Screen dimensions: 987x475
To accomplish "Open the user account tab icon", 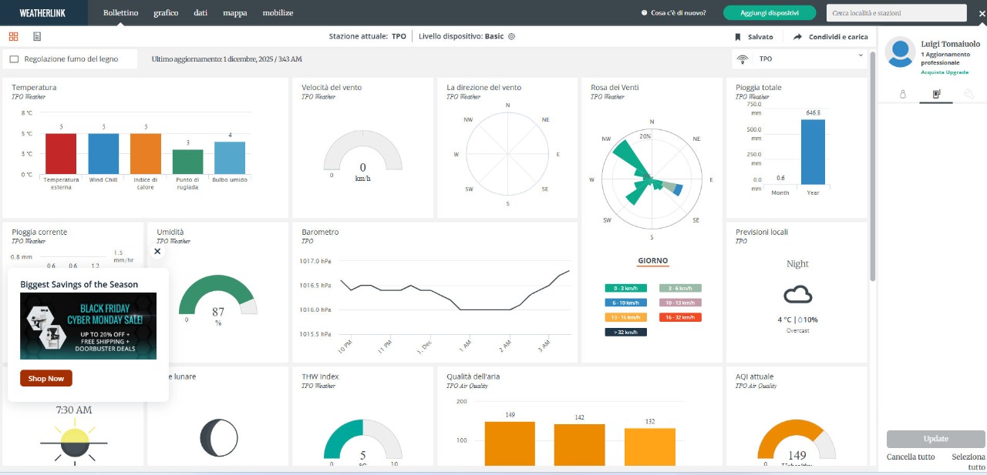I will [x=903, y=94].
